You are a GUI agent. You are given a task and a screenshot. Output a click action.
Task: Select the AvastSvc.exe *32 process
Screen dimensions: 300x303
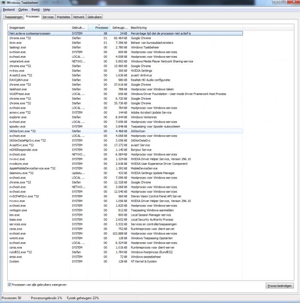click(126, 145)
